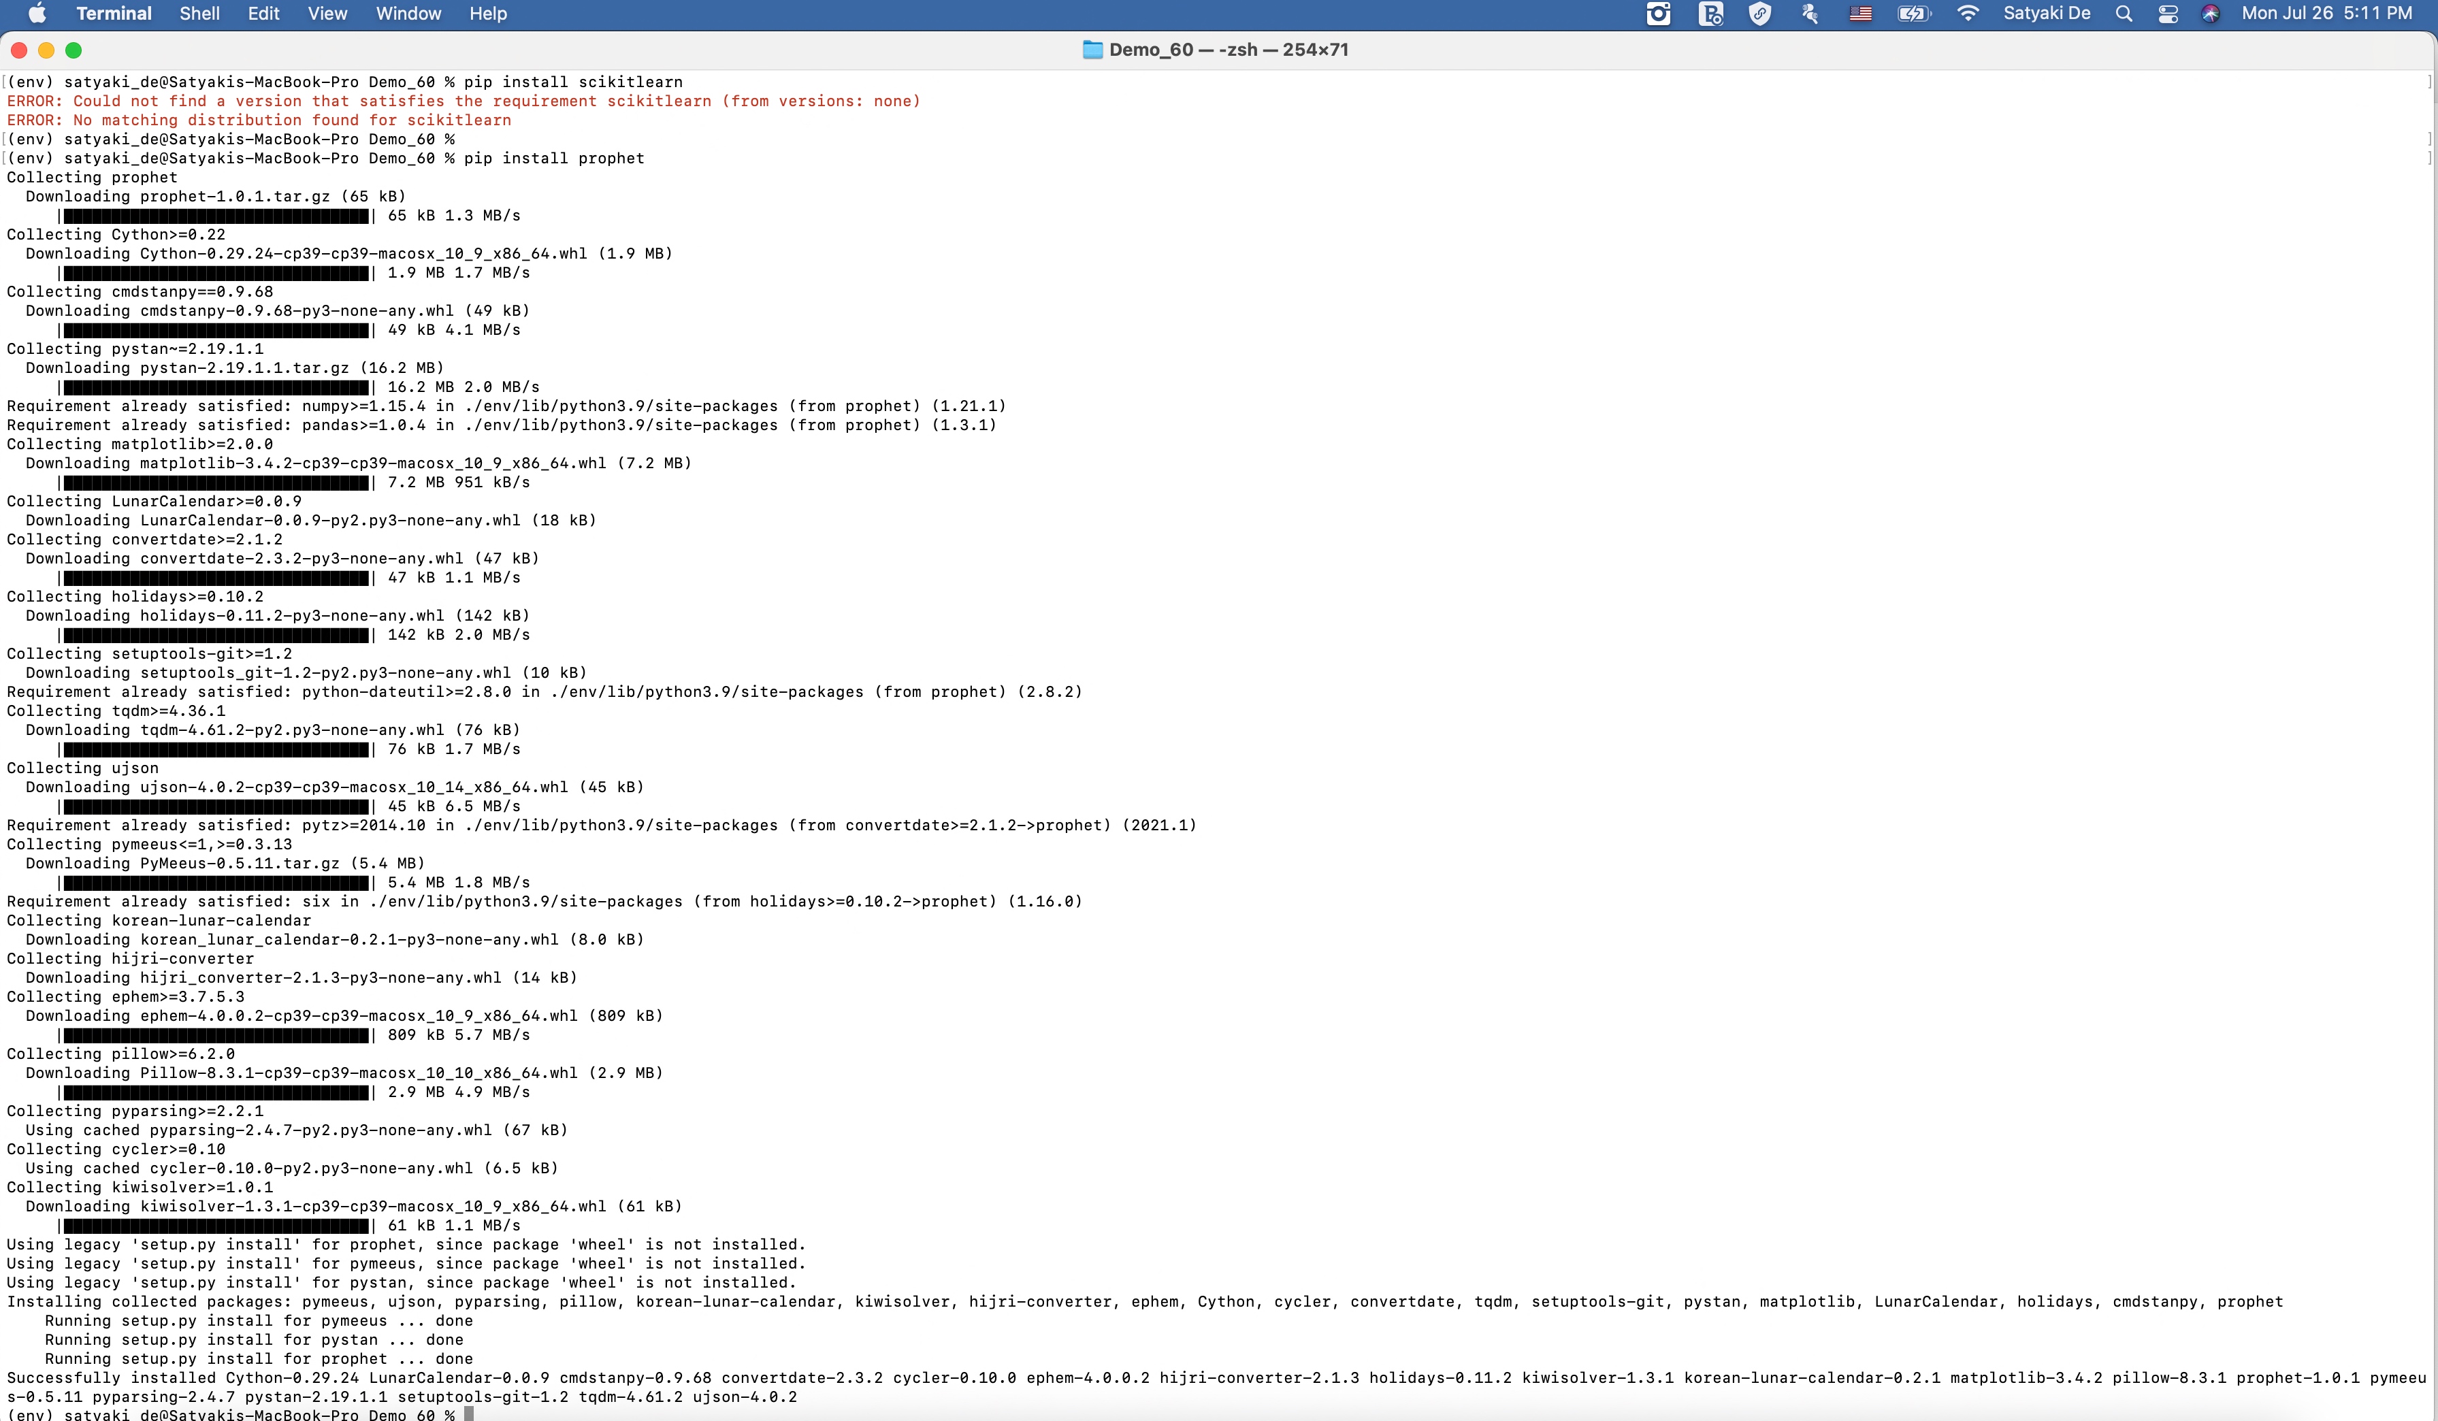Click the AirPods status icon
Screen dimensions: 2438x1421
(1809, 14)
